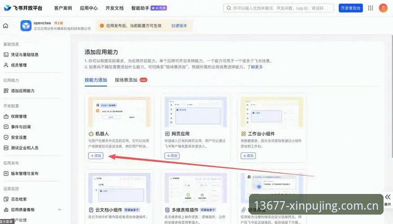Click the 创建版本 link

(179, 26)
